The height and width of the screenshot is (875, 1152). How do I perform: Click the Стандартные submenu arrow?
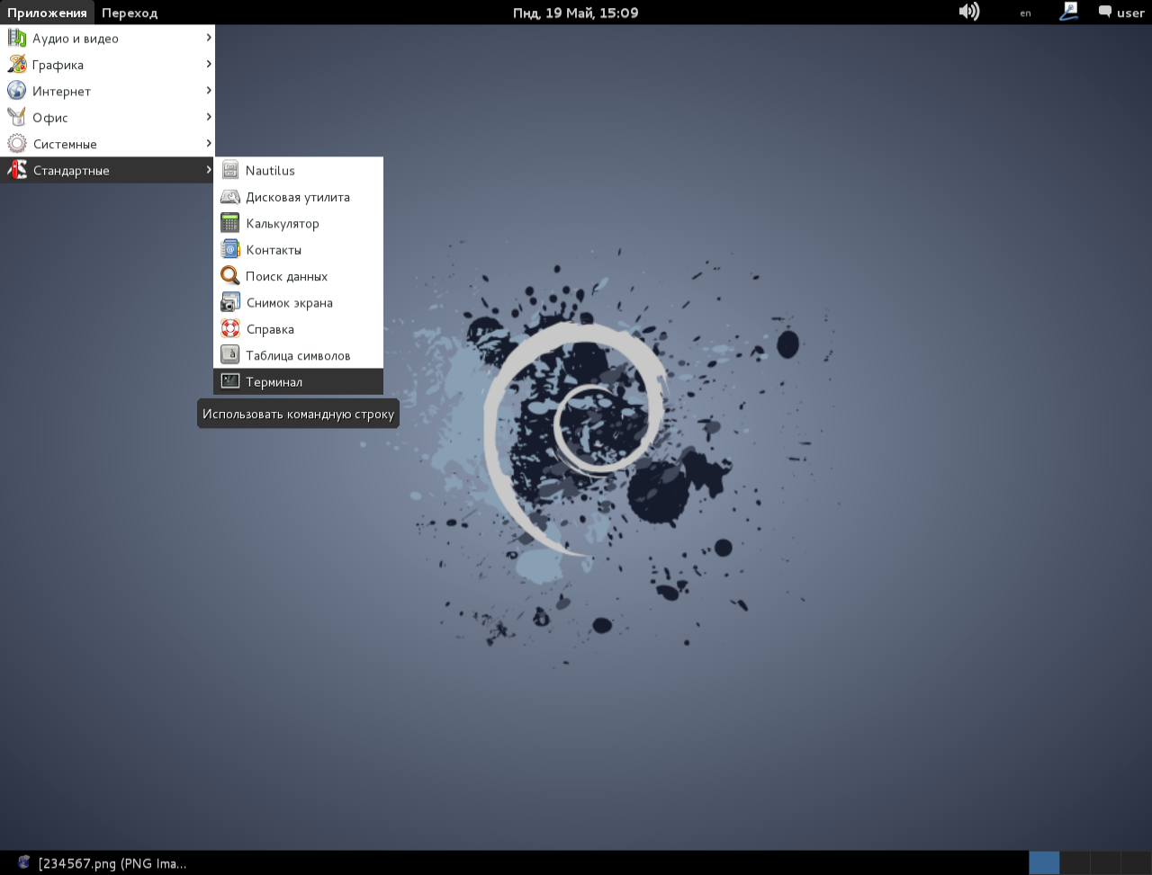click(209, 169)
